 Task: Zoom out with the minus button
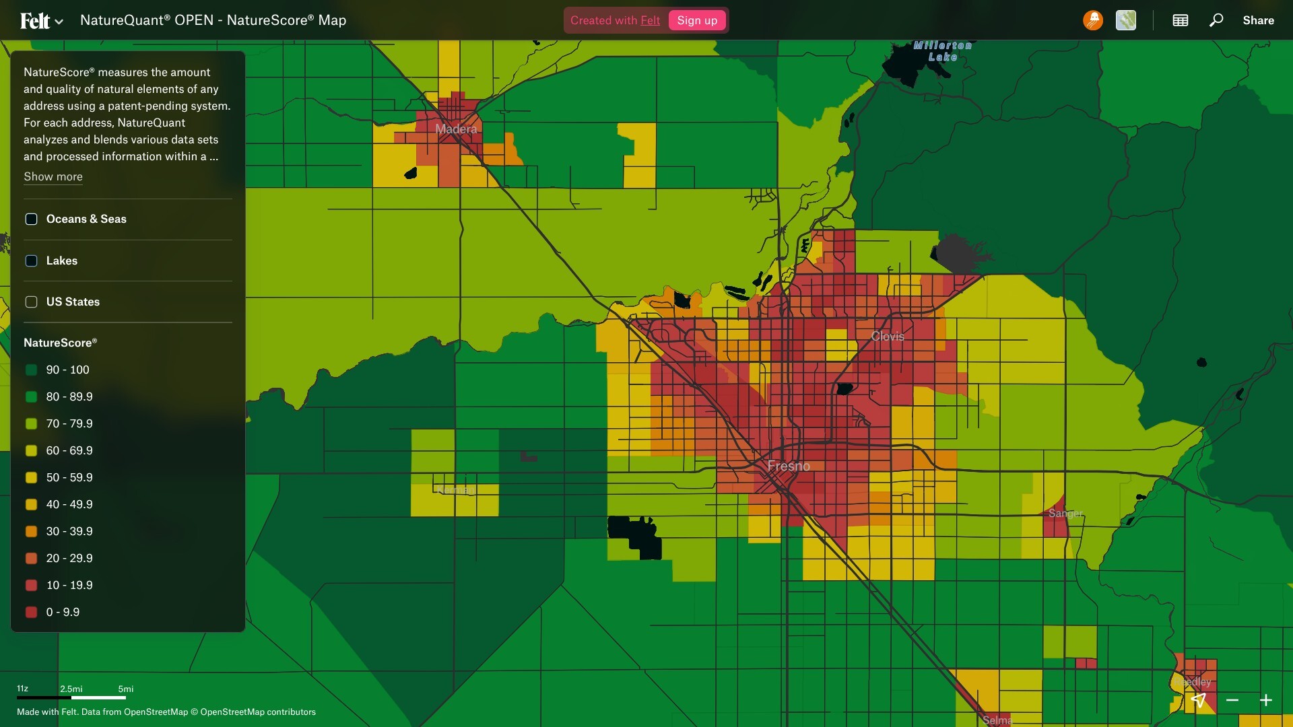(x=1232, y=700)
